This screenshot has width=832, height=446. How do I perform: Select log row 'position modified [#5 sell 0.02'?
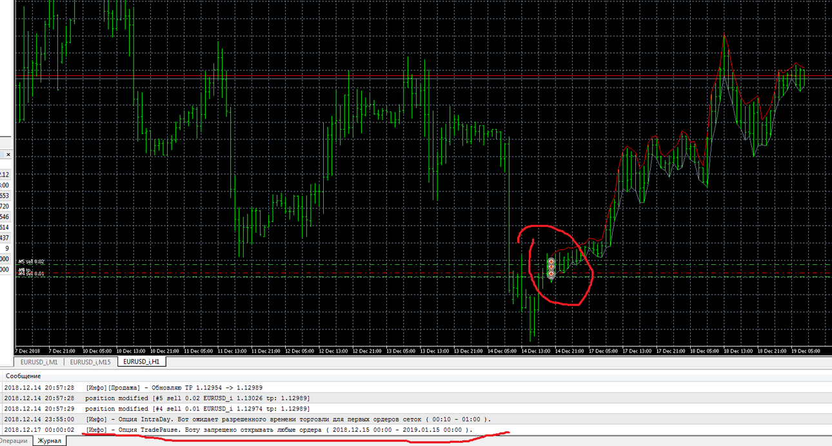tap(416, 398)
